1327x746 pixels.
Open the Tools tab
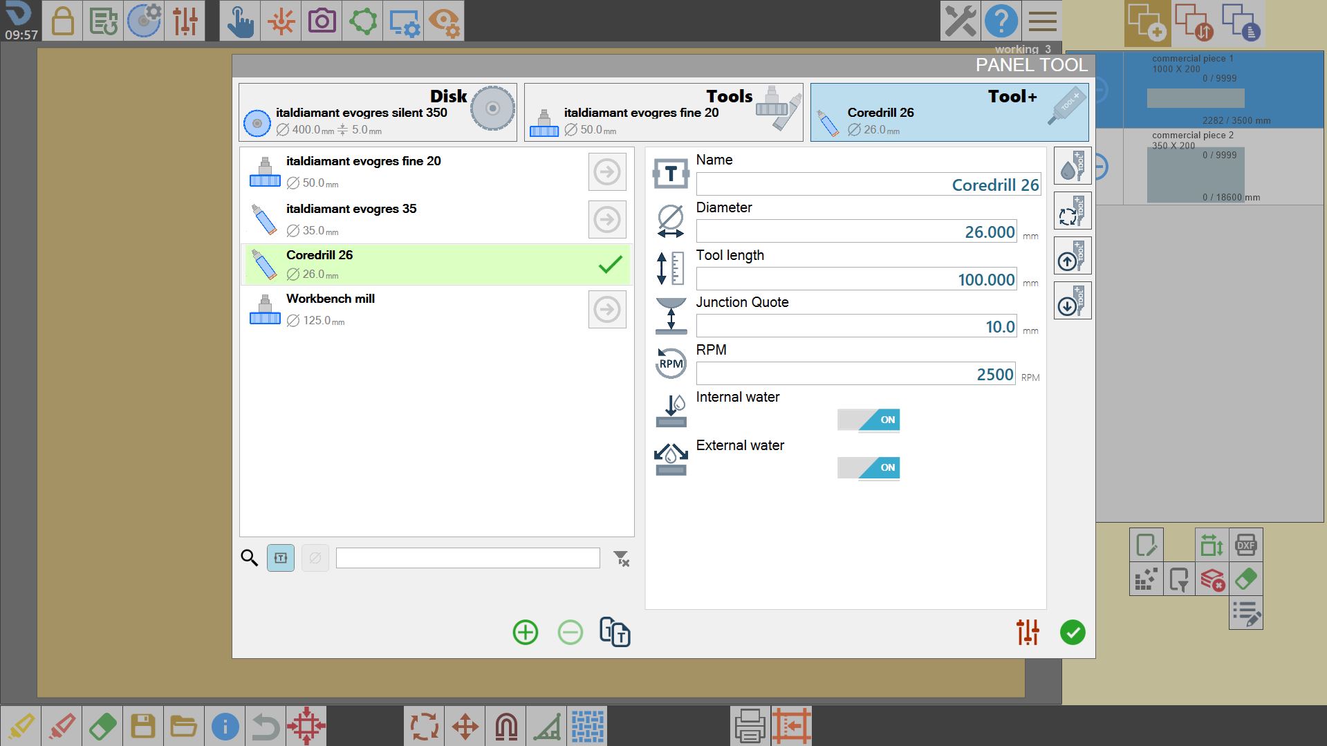click(664, 113)
